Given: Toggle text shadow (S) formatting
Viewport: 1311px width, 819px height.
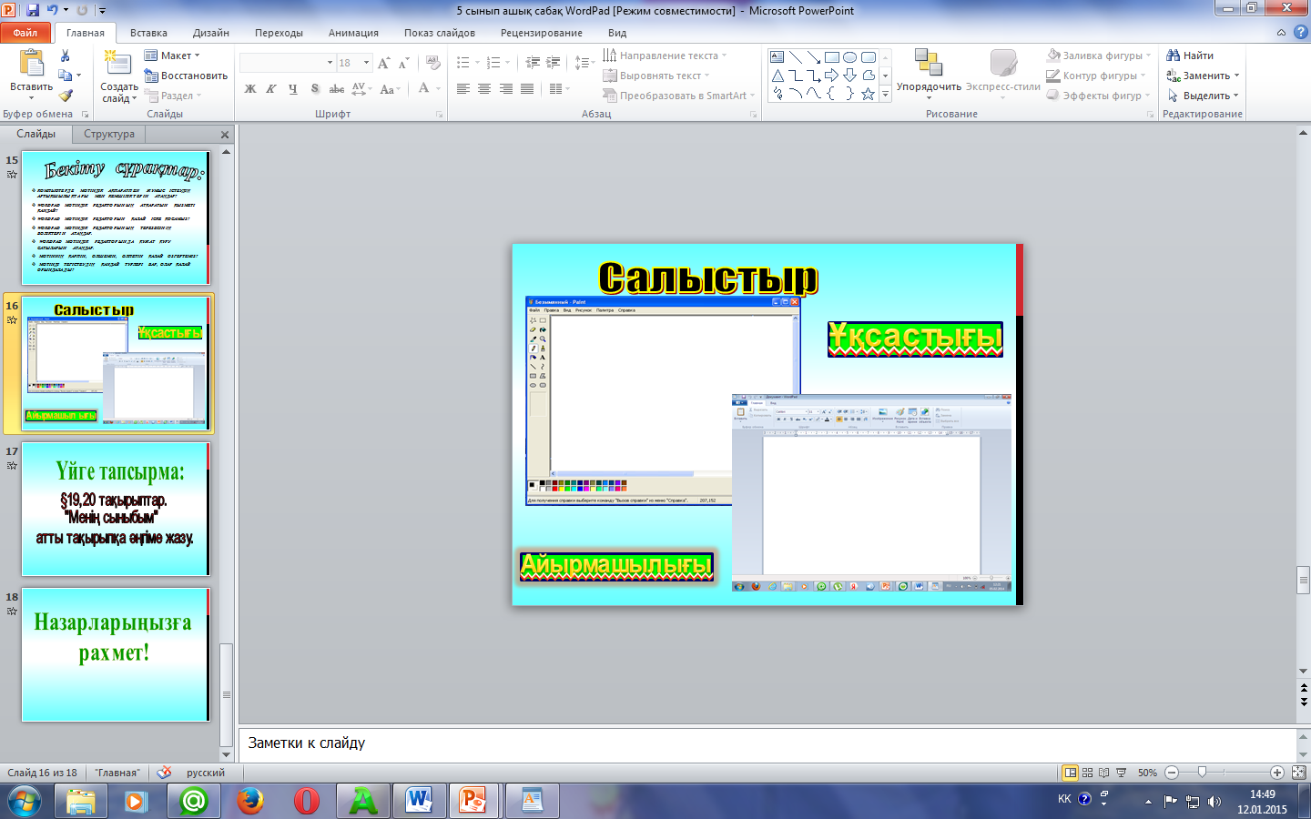Looking at the screenshot, I should [x=314, y=89].
